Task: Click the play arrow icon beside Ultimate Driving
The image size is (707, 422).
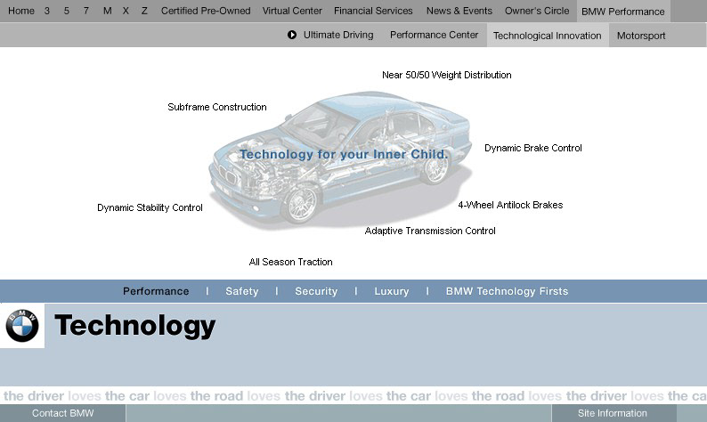Action: click(x=292, y=35)
